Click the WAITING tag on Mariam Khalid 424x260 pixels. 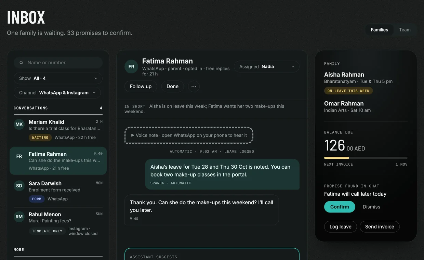tap(40, 138)
